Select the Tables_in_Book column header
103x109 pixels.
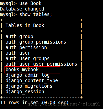pyautogui.click(x=25, y=26)
